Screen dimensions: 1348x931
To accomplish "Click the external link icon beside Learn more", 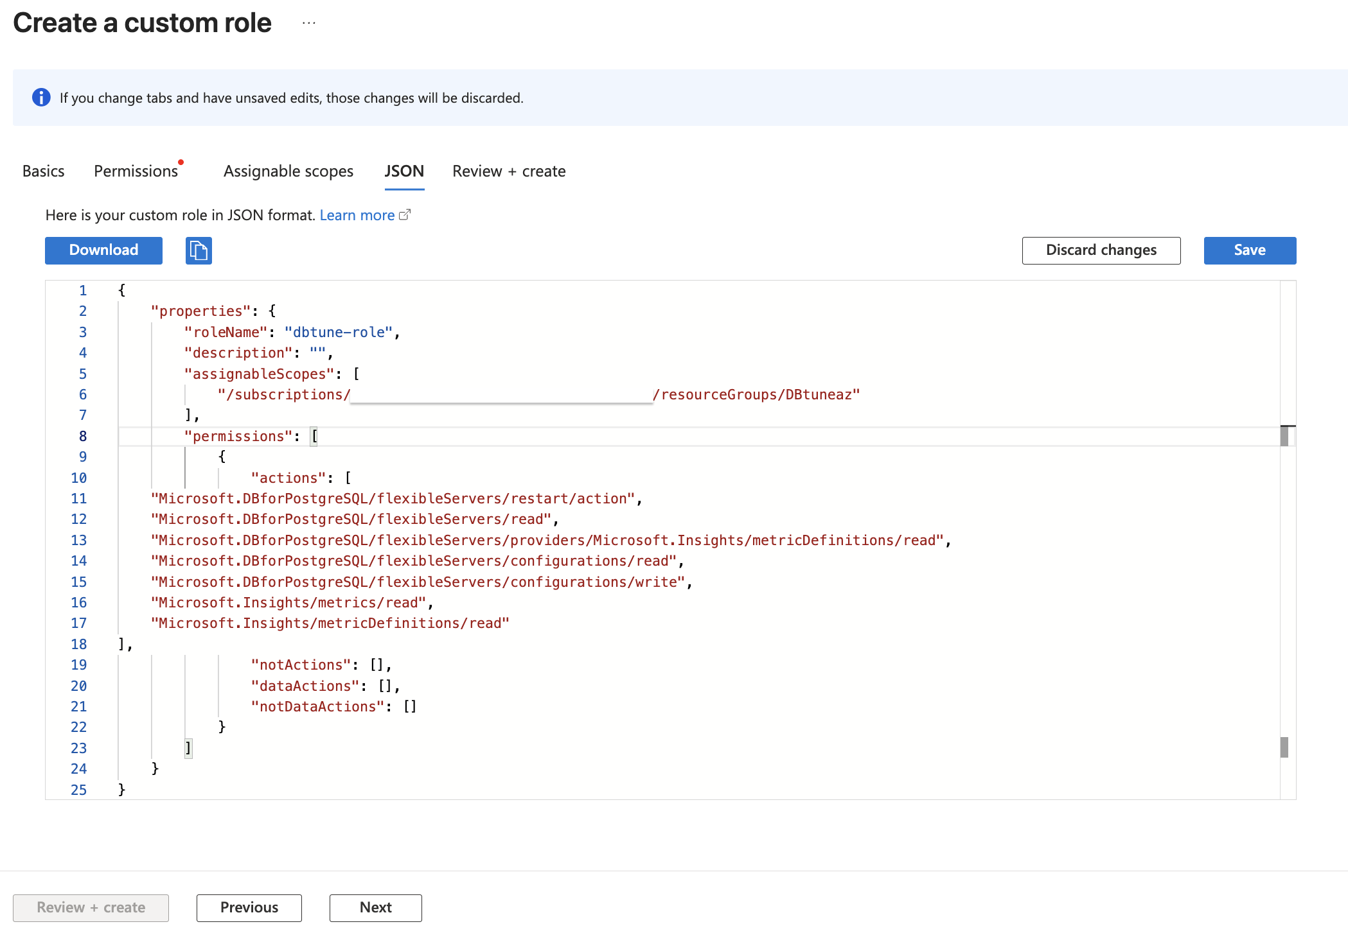I will click(405, 214).
